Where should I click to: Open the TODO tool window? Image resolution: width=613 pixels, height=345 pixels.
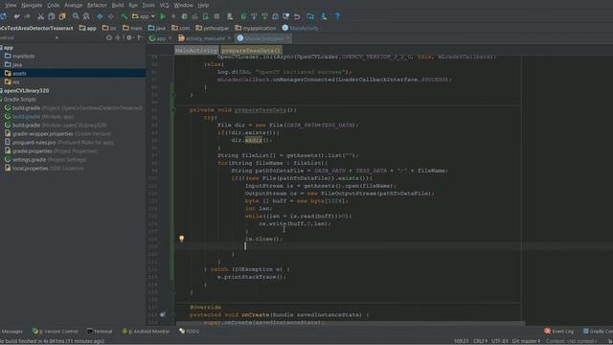190,332
